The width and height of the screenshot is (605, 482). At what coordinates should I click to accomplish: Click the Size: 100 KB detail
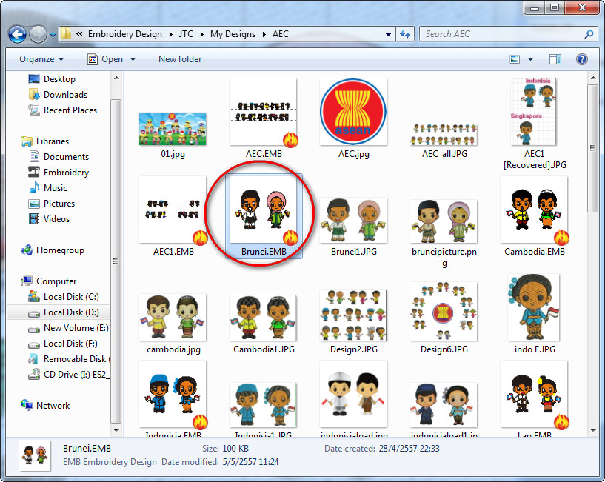225,449
